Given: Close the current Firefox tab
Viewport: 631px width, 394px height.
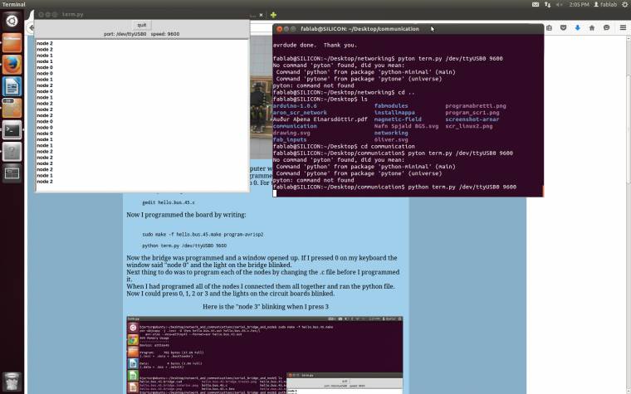Looking at the screenshot, I should [261, 15].
